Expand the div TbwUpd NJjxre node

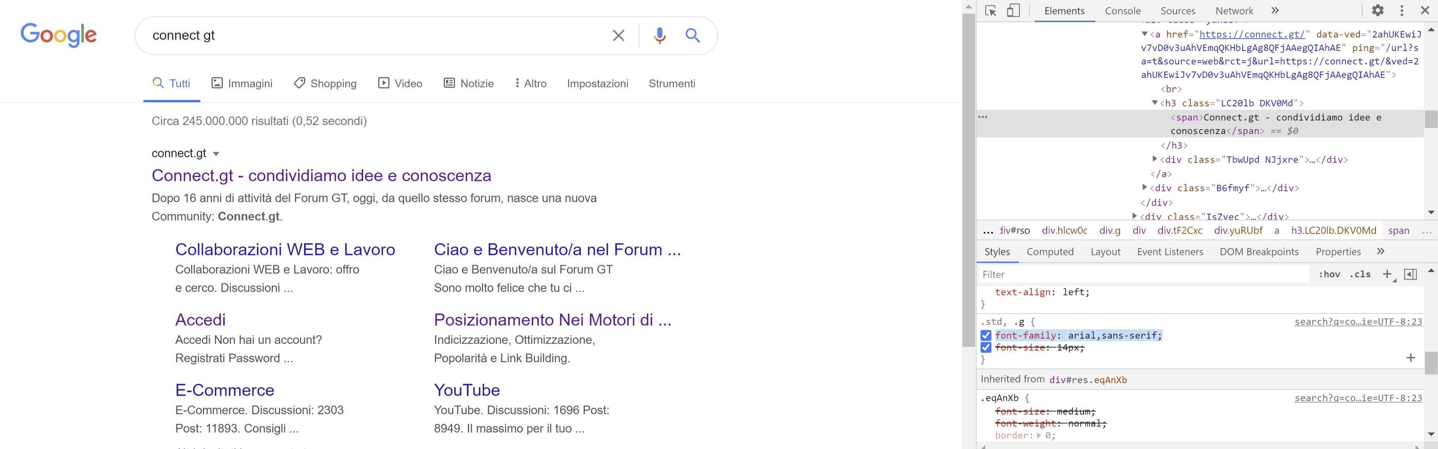coord(1155,159)
